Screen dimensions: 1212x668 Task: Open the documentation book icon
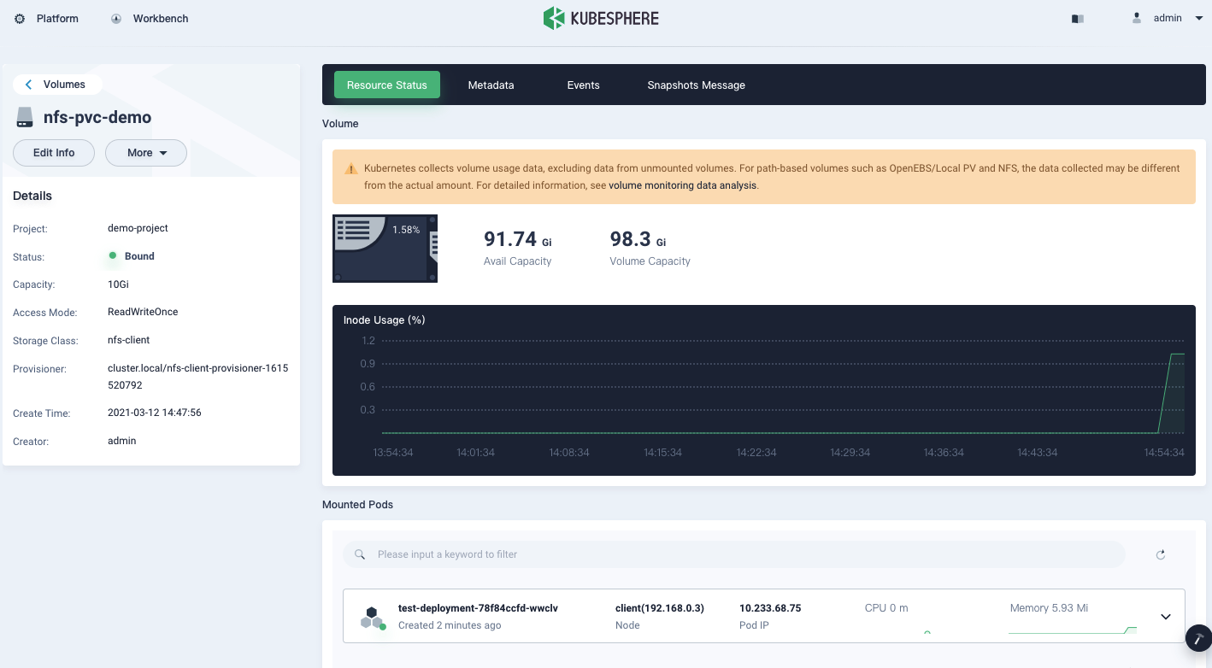(x=1078, y=18)
